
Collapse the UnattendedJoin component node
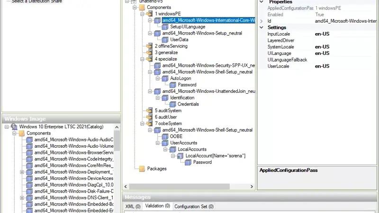150,91
